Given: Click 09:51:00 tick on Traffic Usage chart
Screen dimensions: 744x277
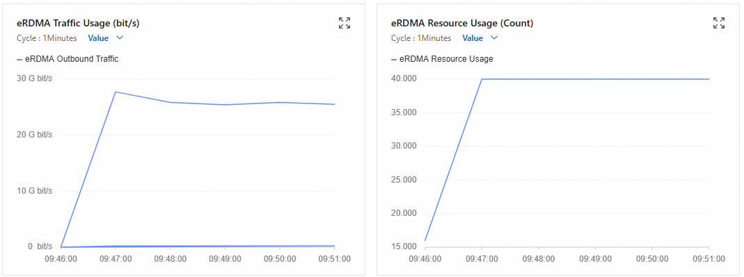Looking at the screenshot, I should click(x=334, y=259).
